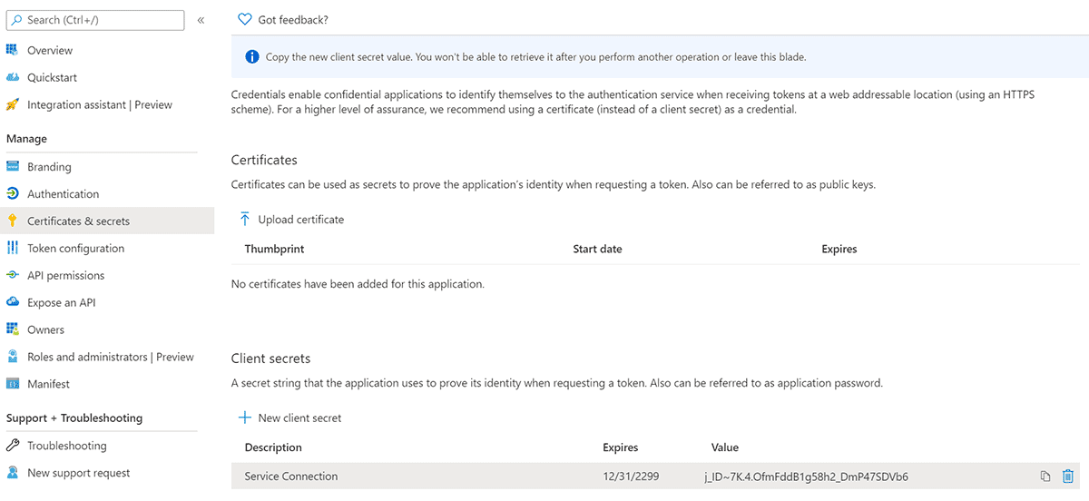The image size is (1089, 501).
Task: Collapse the sidebar with the chevron
Action: [x=201, y=20]
